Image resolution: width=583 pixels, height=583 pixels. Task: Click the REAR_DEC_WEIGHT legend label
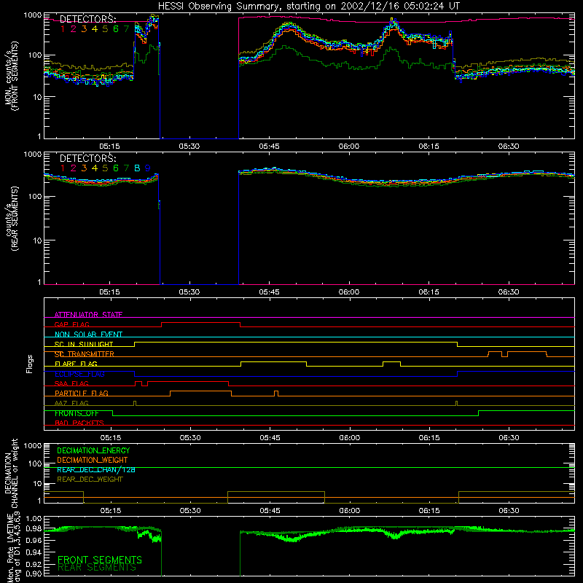90,480
